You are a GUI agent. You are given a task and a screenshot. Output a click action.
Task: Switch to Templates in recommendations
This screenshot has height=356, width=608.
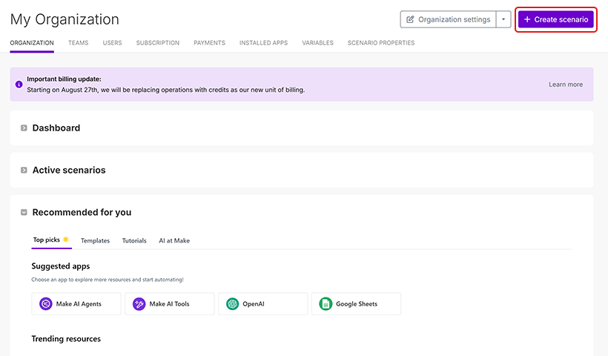(x=95, y=241)
